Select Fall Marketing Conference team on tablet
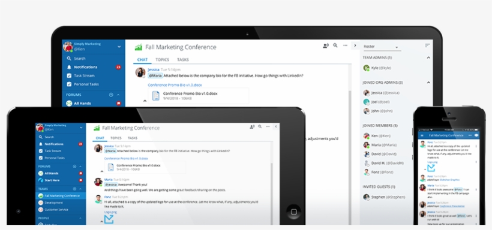492x230 pixels. pyautogui.click(x=61, y=196)
